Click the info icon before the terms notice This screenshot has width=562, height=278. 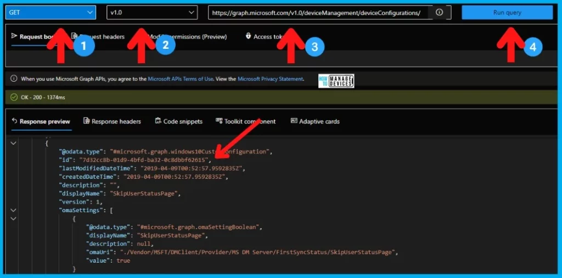14,78
